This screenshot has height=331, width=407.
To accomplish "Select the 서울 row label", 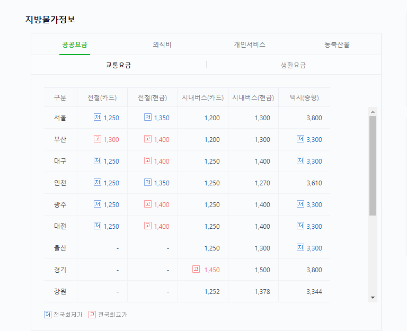I will [60, 118].
